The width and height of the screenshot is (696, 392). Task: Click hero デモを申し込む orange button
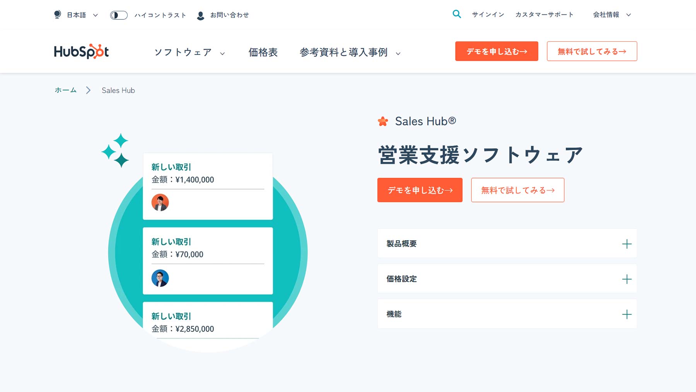coord(420,190)
